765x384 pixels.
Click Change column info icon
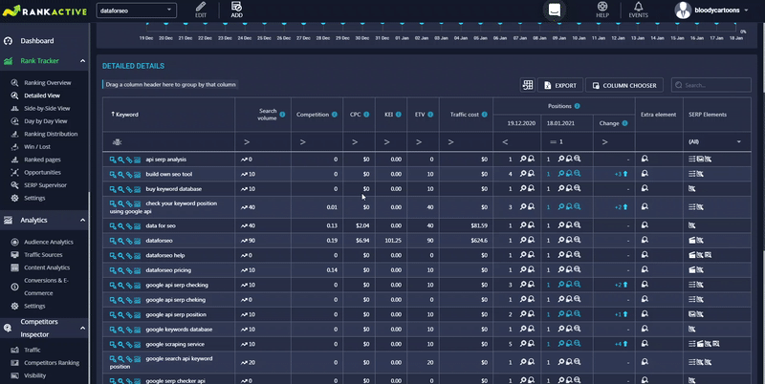coord(625,123)
